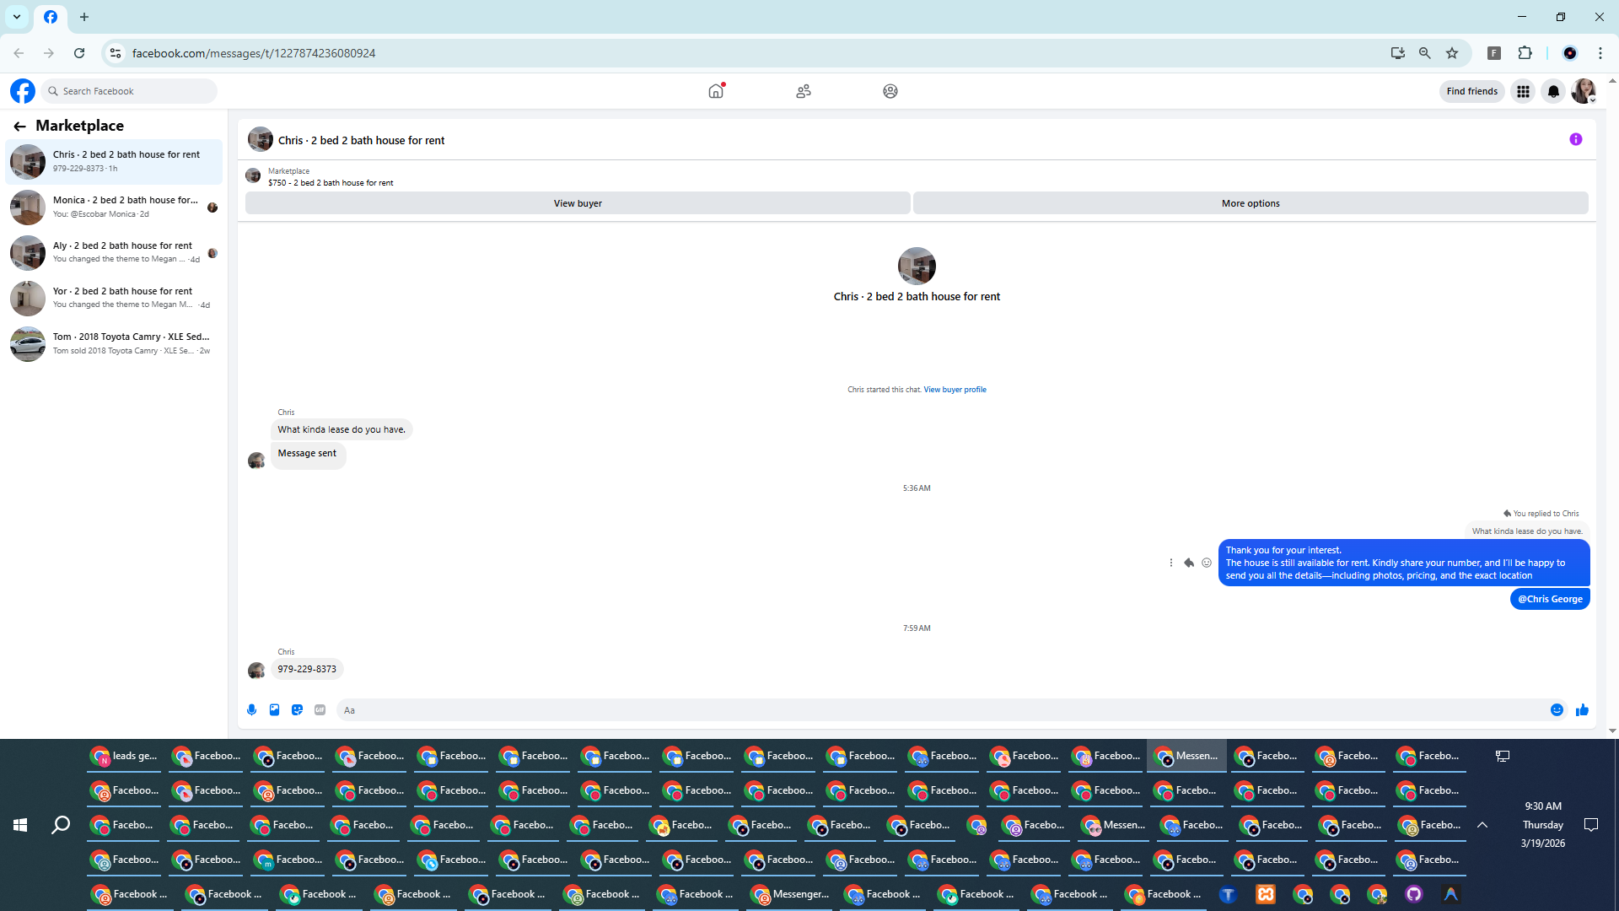
Task: Open the Friends tab
Action: [803, 91]
